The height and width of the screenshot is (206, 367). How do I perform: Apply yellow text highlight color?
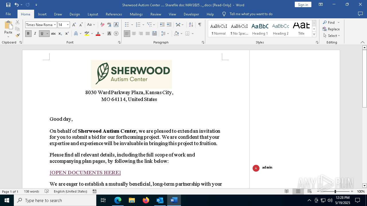87,33
